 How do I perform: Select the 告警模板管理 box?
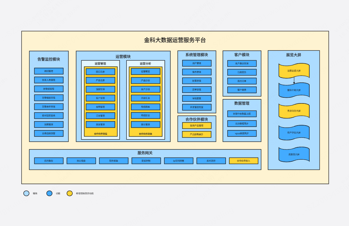pos(49,98)
